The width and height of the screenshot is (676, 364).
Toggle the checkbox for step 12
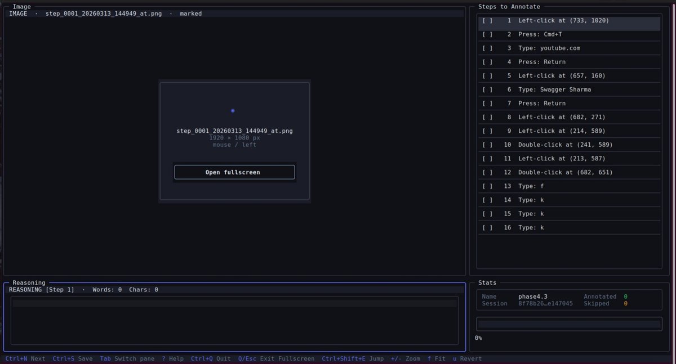click(x=487, y=172)
